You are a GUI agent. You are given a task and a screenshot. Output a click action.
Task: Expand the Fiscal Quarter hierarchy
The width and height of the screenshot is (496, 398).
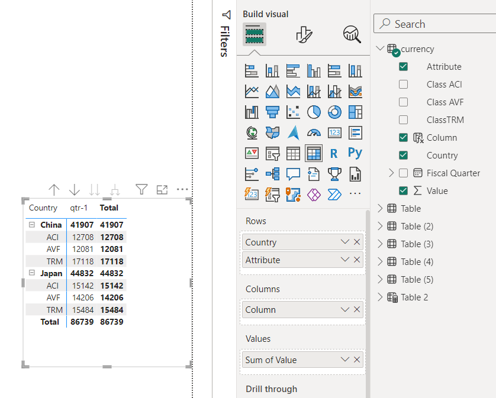pos(391,173)
